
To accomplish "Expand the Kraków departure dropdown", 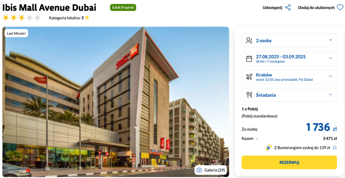I will click(x=289, y=77).
